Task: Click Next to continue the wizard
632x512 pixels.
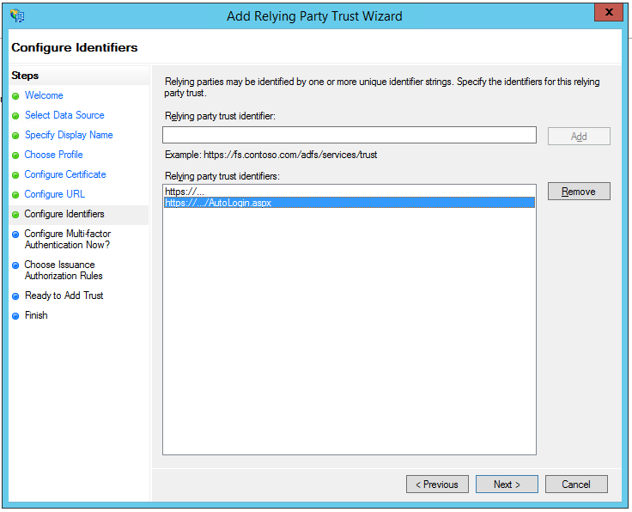Action: coord(507,485)
